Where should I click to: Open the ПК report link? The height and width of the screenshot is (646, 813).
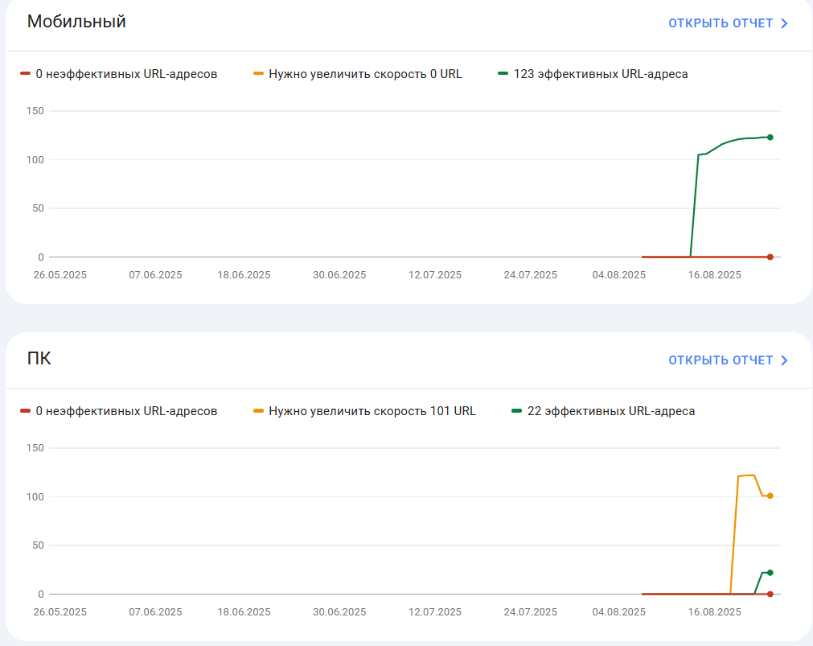(728, 360)
